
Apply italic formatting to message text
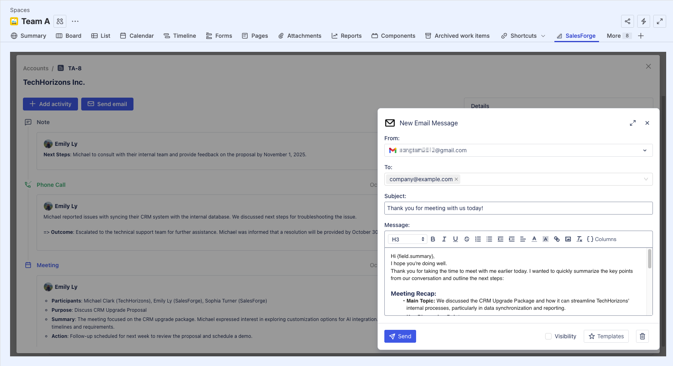(444, 239)
